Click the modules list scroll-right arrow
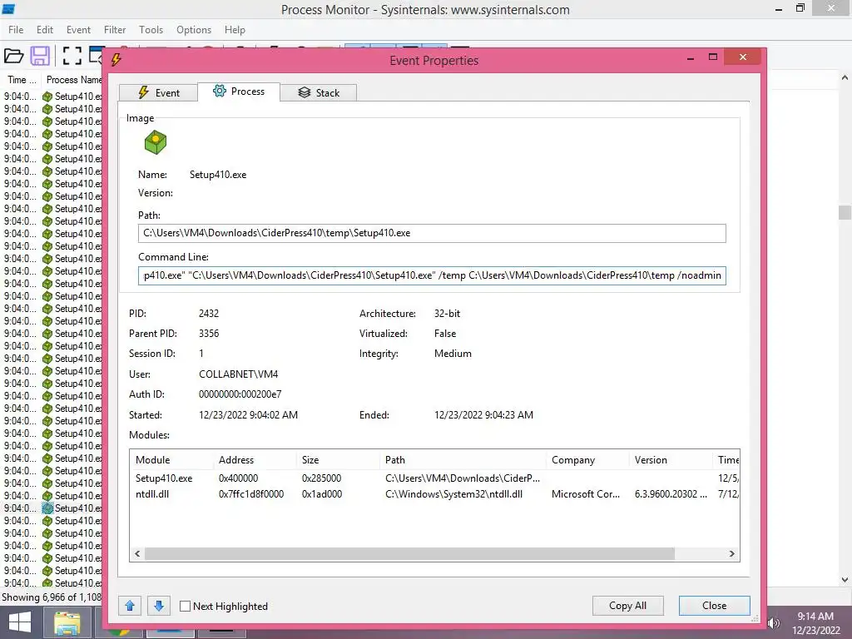This screenshot has height=639, width=852. pyautogui.click(x=732, y=553)
